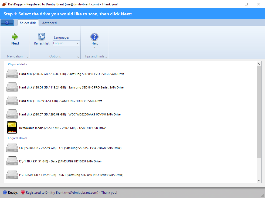The height and width of the screenshot is (198, 265).
Task: Click the F:\ SSD1 logical drive icon
Action: click(x=12, y=175)
